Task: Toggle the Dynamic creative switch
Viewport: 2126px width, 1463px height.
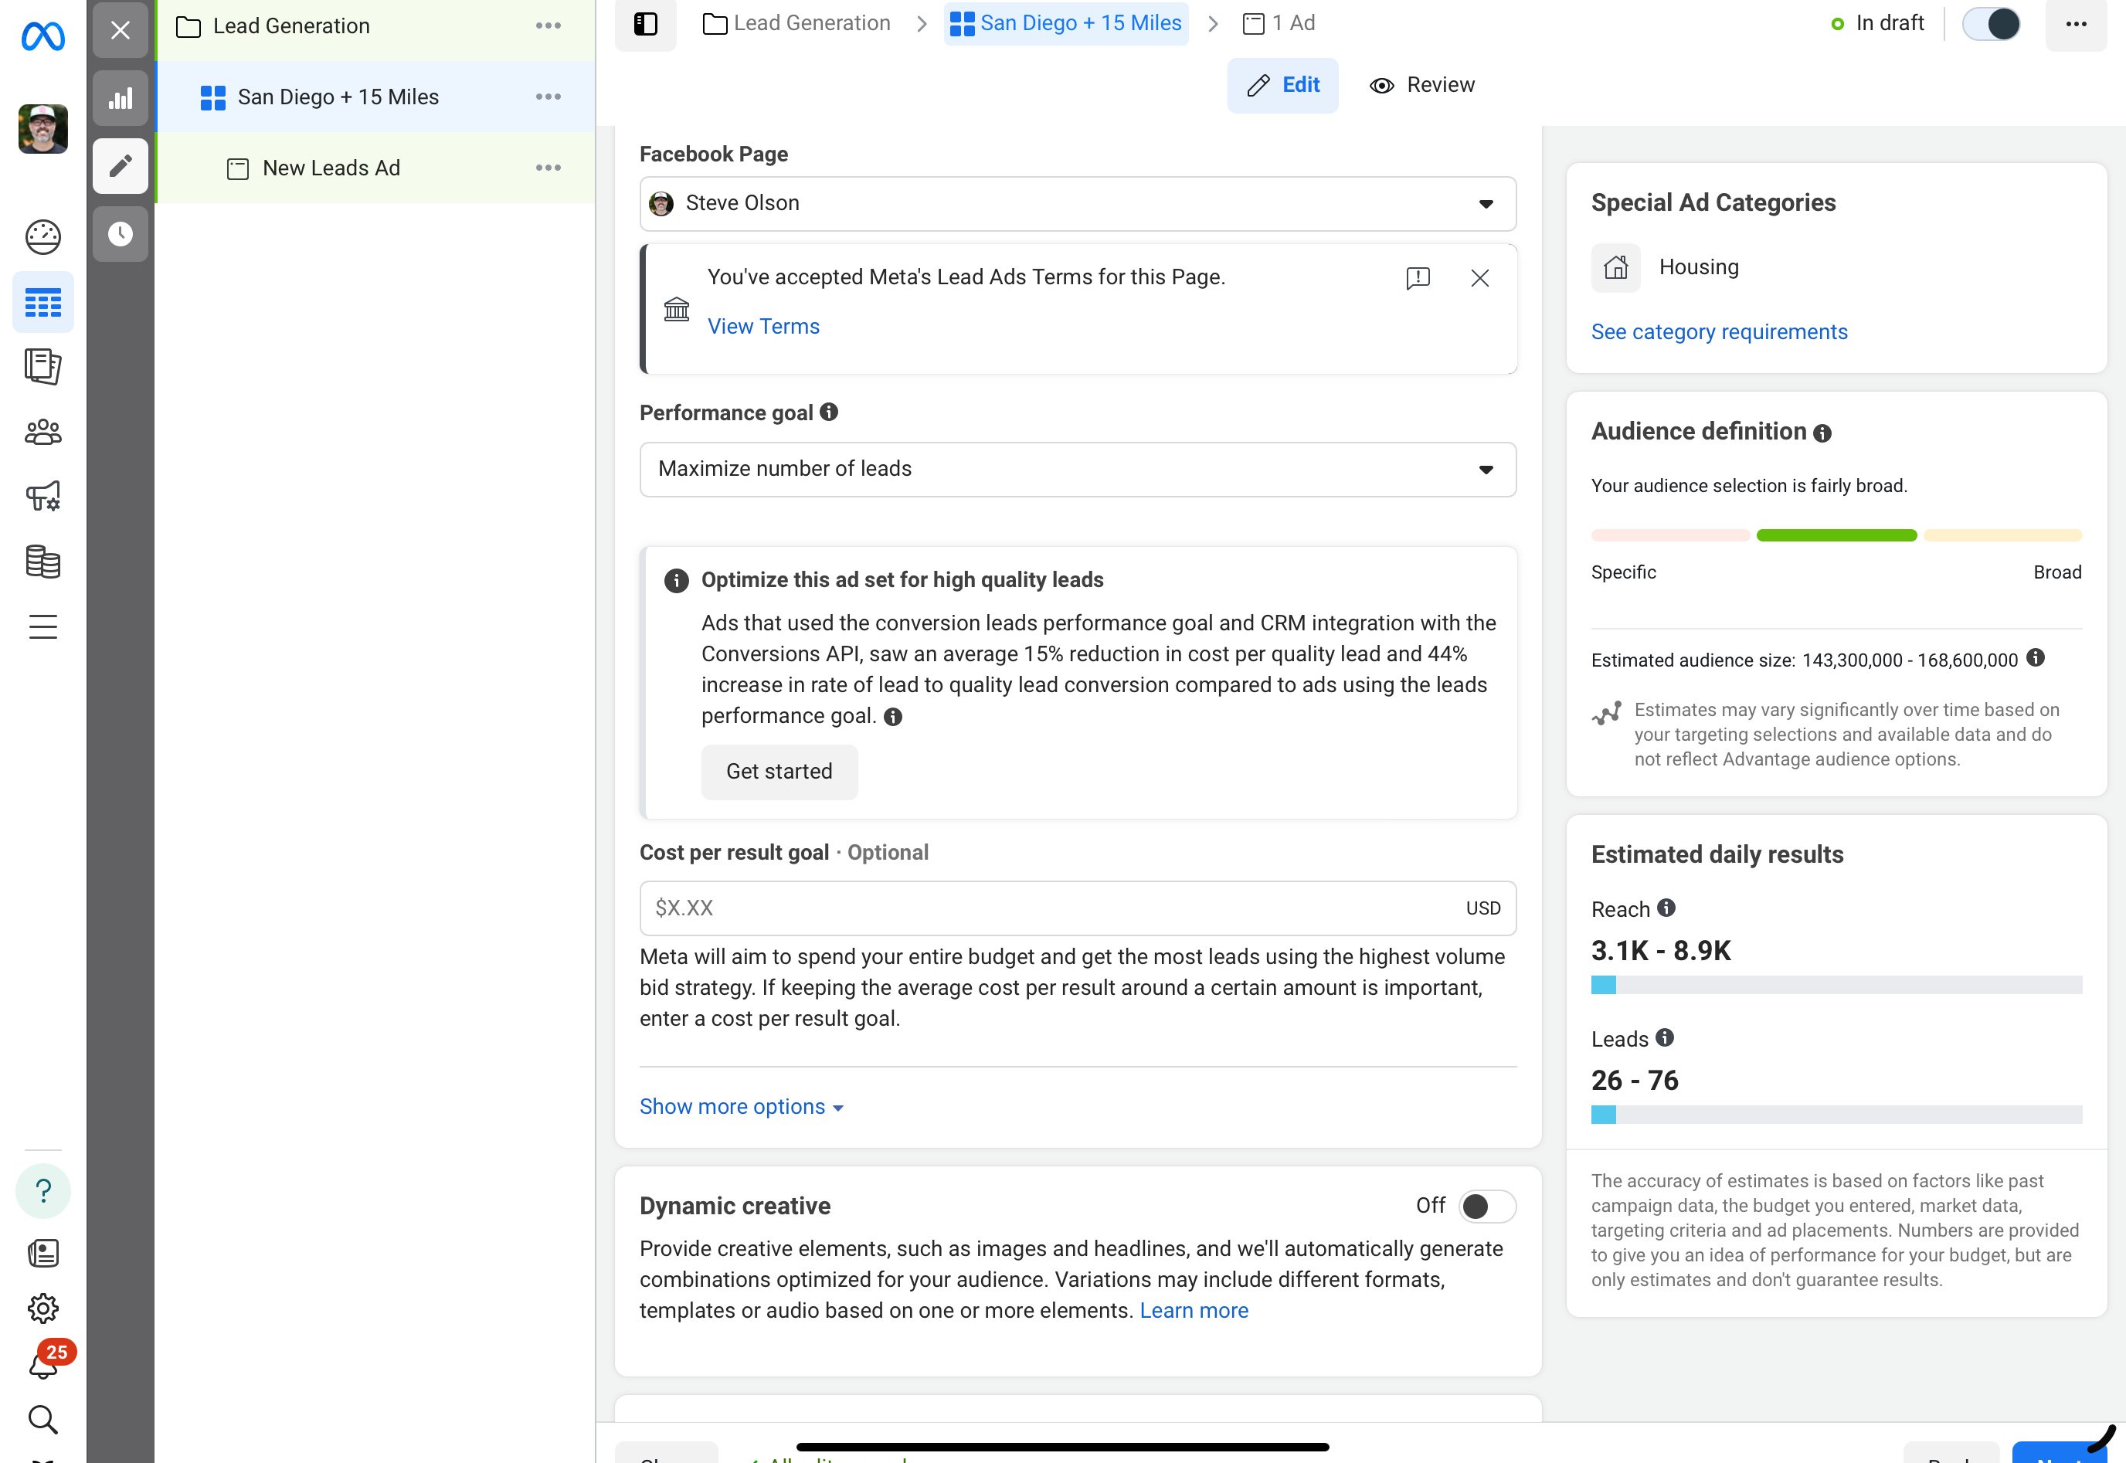Action: click(x=1486, y=1207)
